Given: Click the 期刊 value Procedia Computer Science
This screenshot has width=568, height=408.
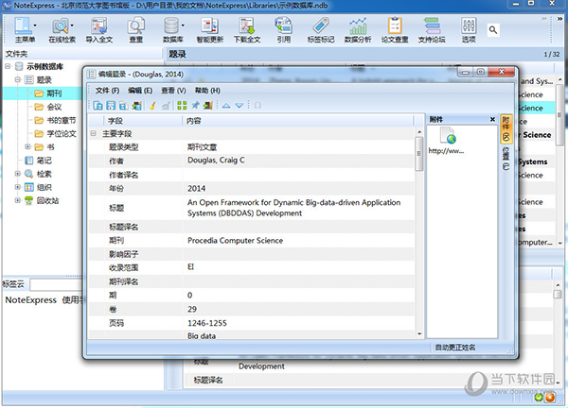Looking at the screenshot, I should point(235,240).
